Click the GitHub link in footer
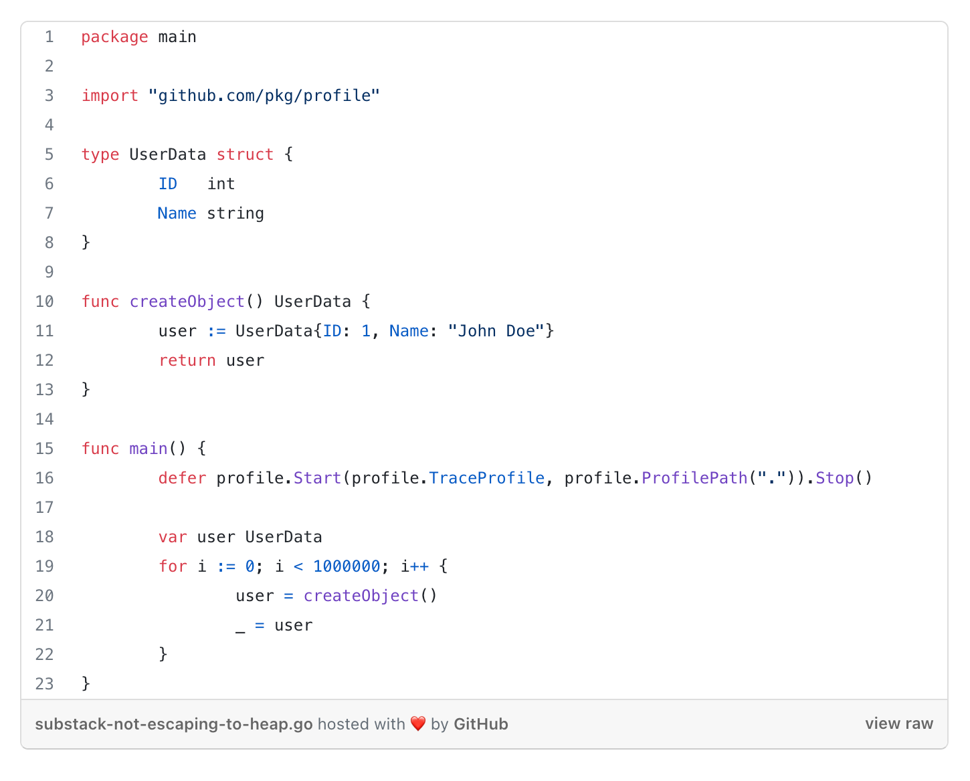 (481, 724)
